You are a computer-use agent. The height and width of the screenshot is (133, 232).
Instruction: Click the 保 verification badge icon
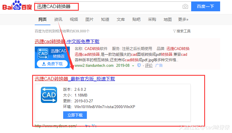[139, 65]
